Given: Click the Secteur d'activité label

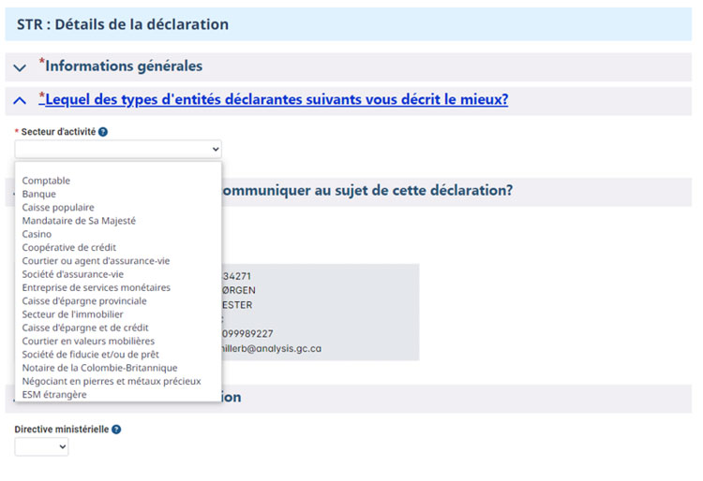Looking at the screenshot, I should click(x=58, y=132).
